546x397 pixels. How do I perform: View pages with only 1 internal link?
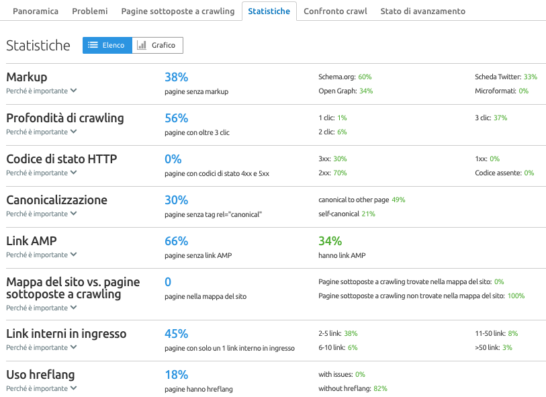176,333
